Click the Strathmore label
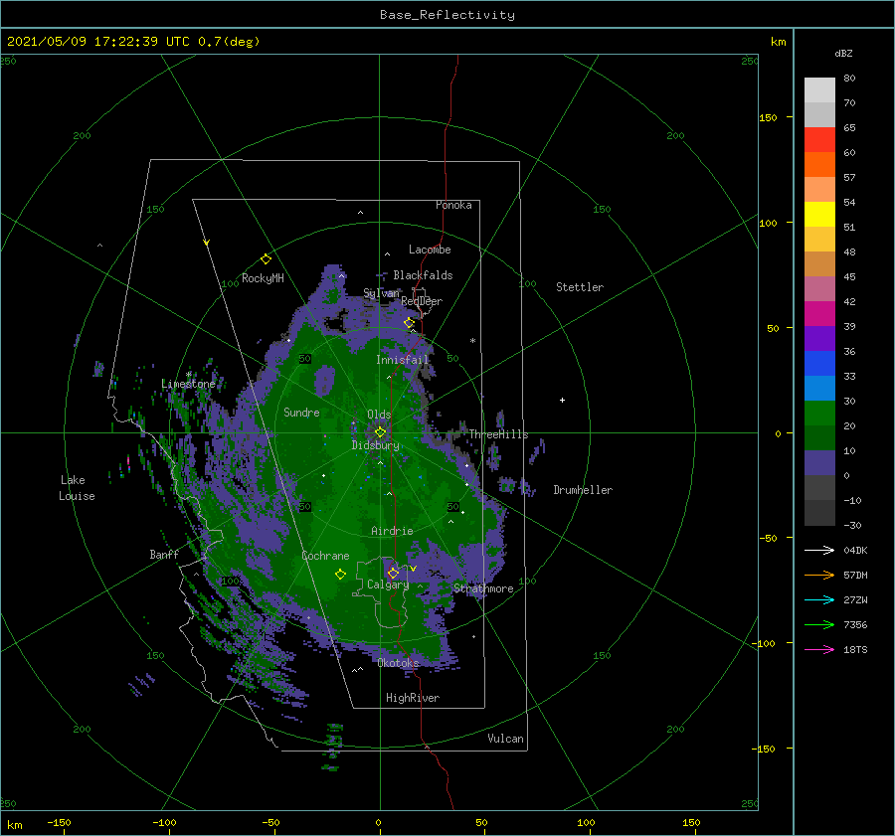This screenshot has width=895, height=836. 483,588
